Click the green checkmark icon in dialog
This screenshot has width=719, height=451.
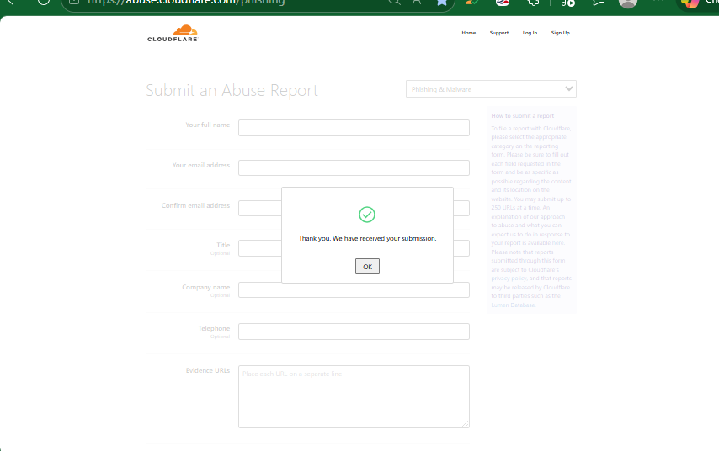(367, 215)
